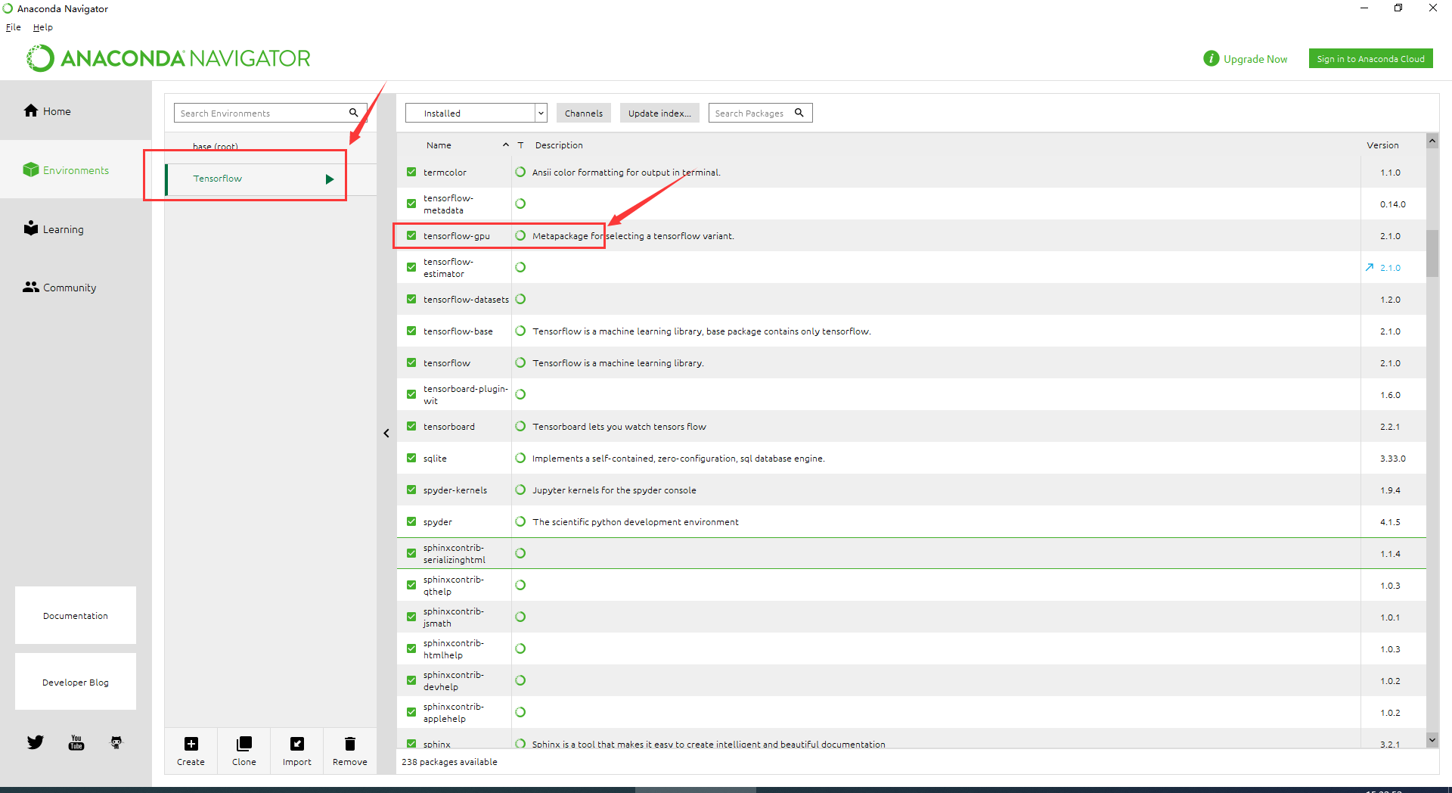
Task: Click tensorflow-gpu package type circle icon
Action: coord(520,235)
